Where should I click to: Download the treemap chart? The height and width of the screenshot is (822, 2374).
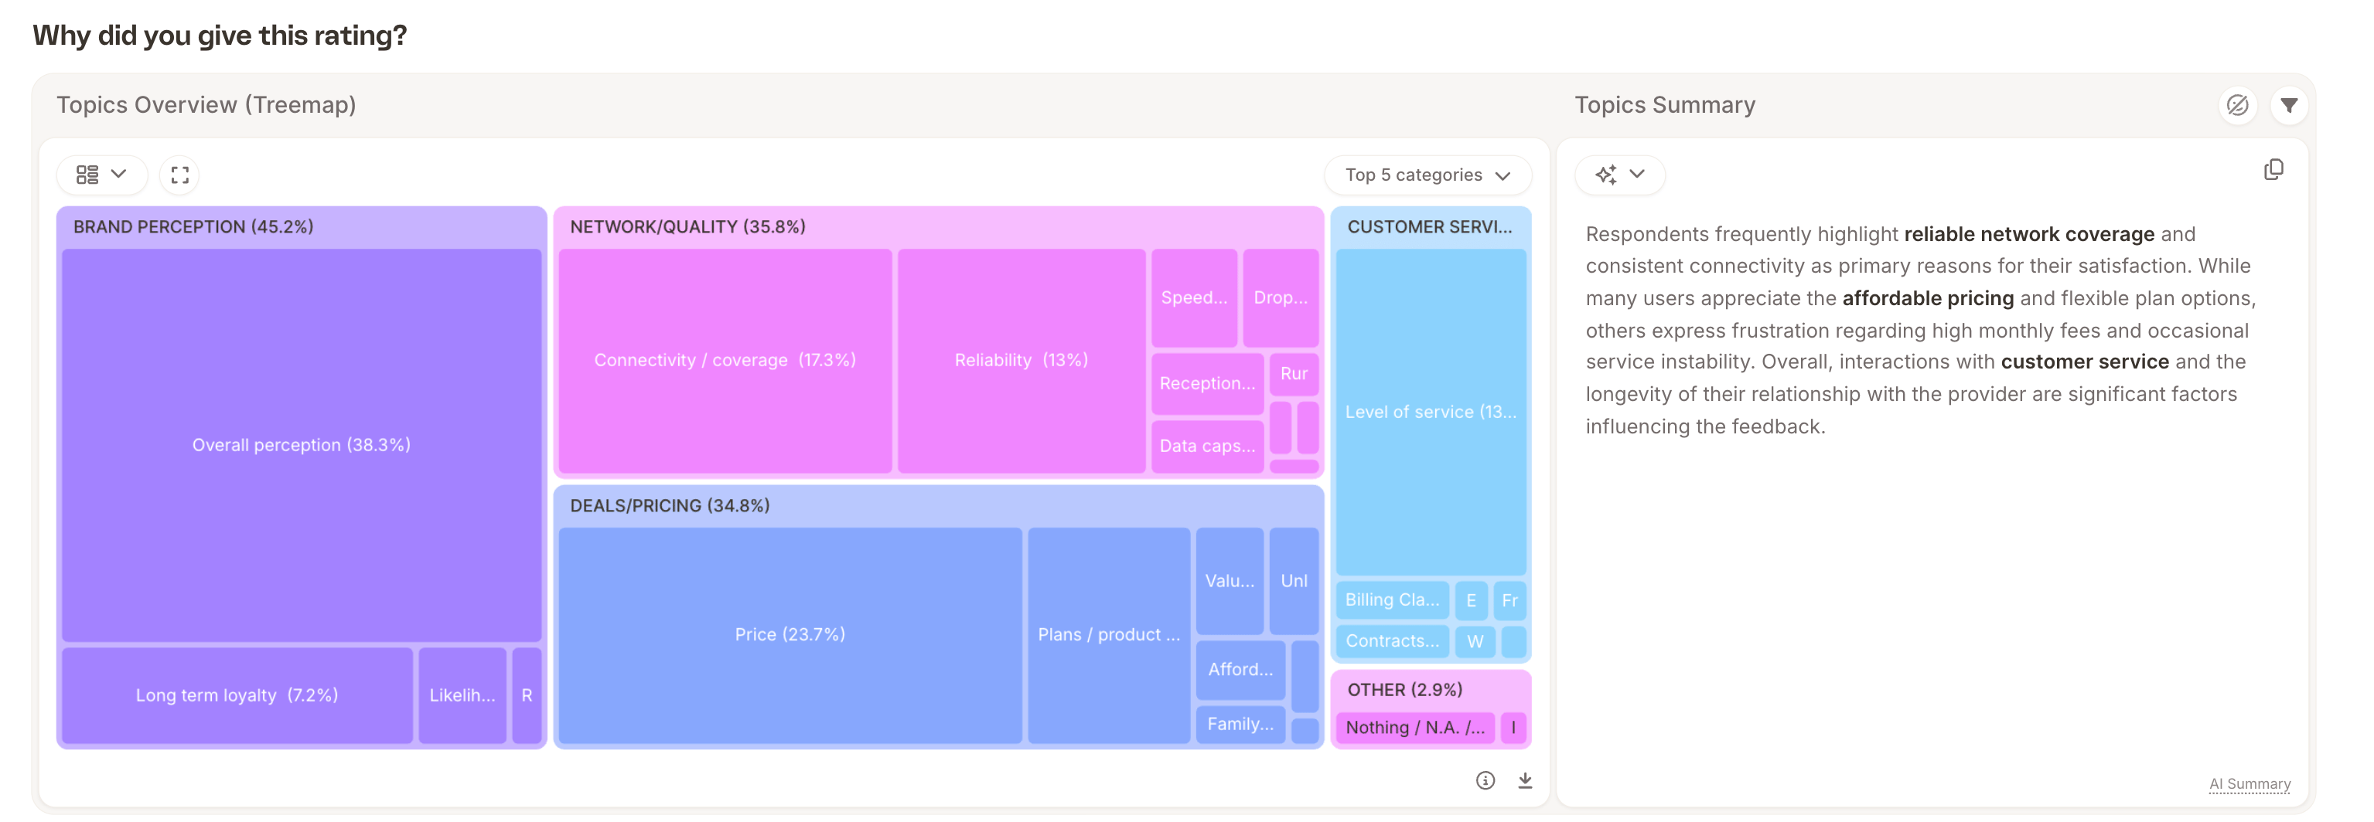coord(1524,780)
